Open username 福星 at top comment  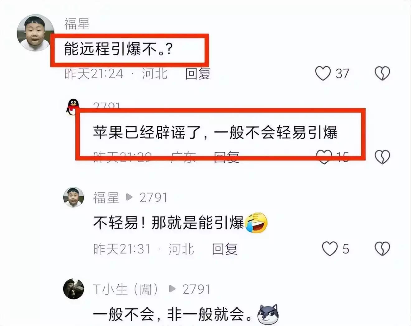pyautogui.click(x=77, y=24)
